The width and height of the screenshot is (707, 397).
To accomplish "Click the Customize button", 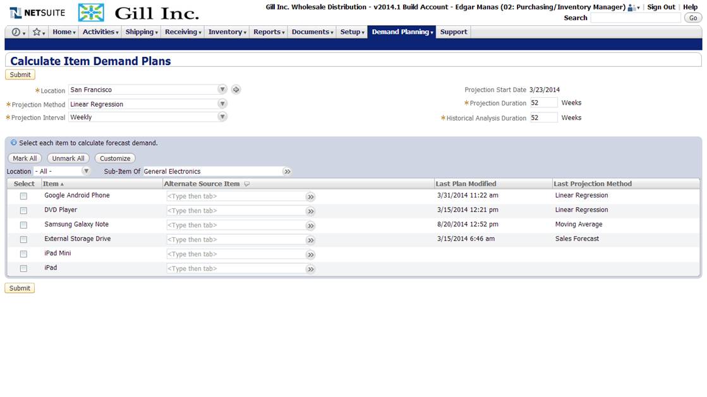I will coord(115,158).
